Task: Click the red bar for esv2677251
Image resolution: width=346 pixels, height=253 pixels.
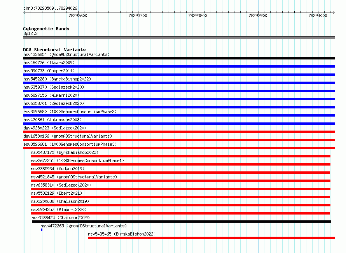Action: point(181,164)
